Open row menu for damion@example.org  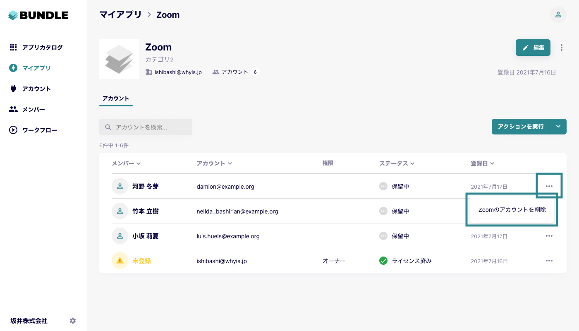pyautogui.click(x=549, y=186)
